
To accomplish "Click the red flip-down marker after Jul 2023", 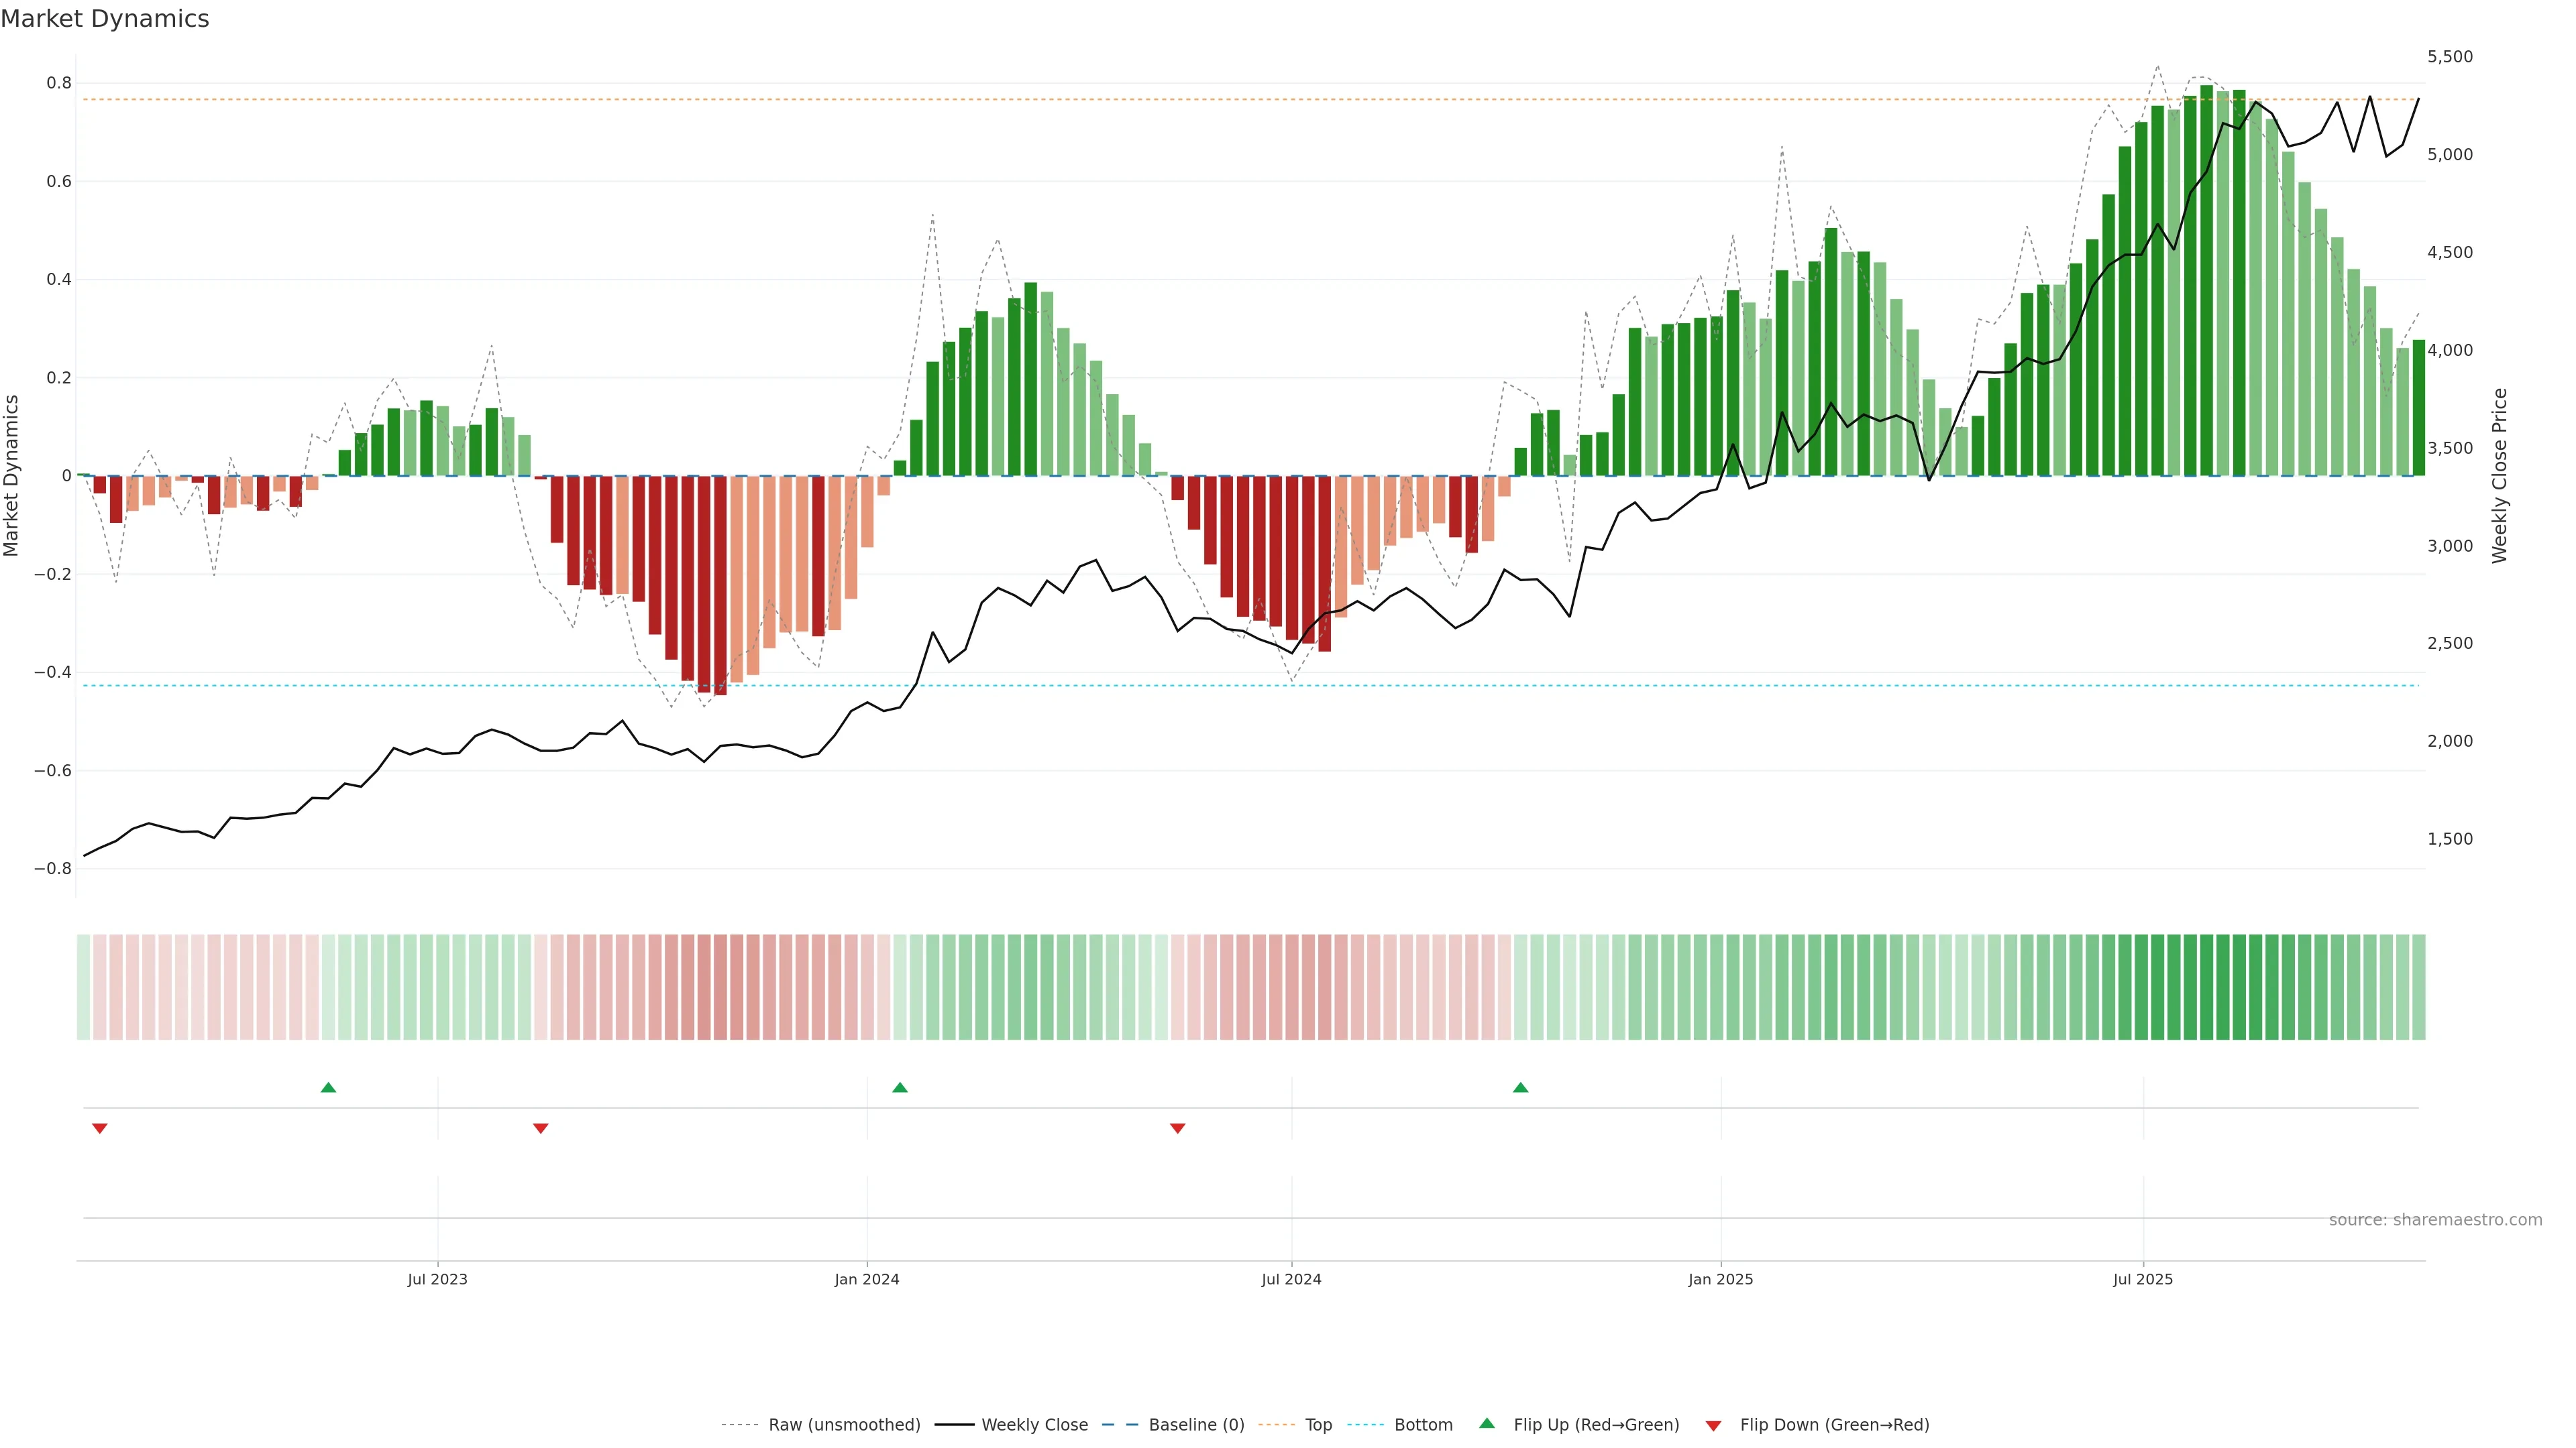I will tap(541, 1128).
